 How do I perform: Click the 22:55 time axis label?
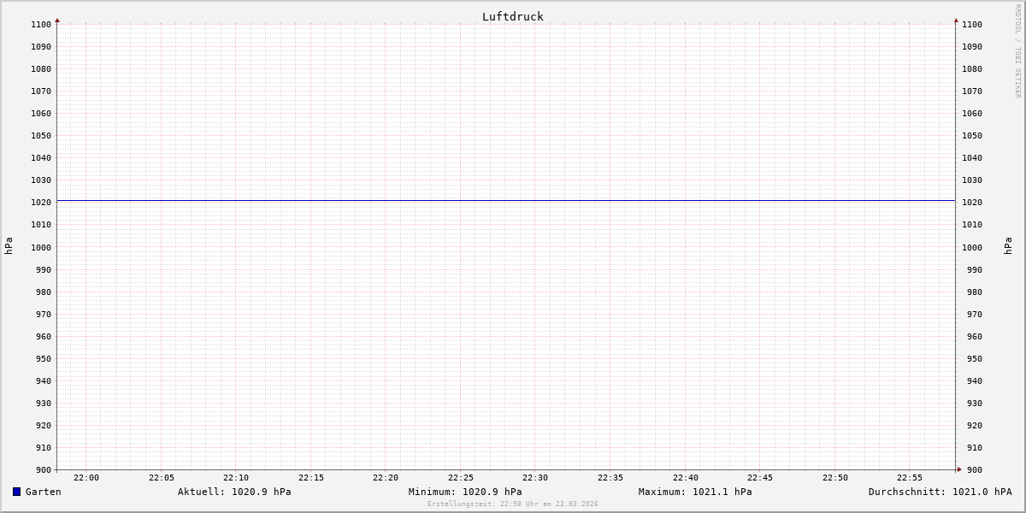[x=910, y=478]
